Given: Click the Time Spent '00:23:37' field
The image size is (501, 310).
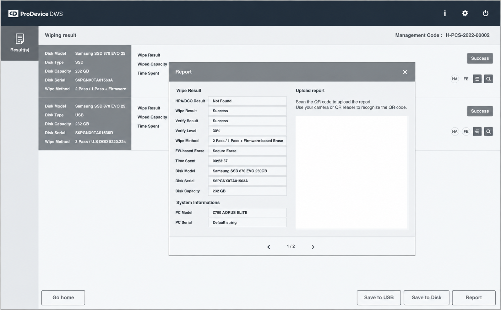Looking at the screenshot, I should point(247,161).
